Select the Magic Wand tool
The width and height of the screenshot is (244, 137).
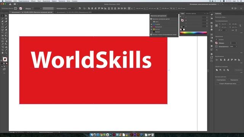(x=3, y=19)
